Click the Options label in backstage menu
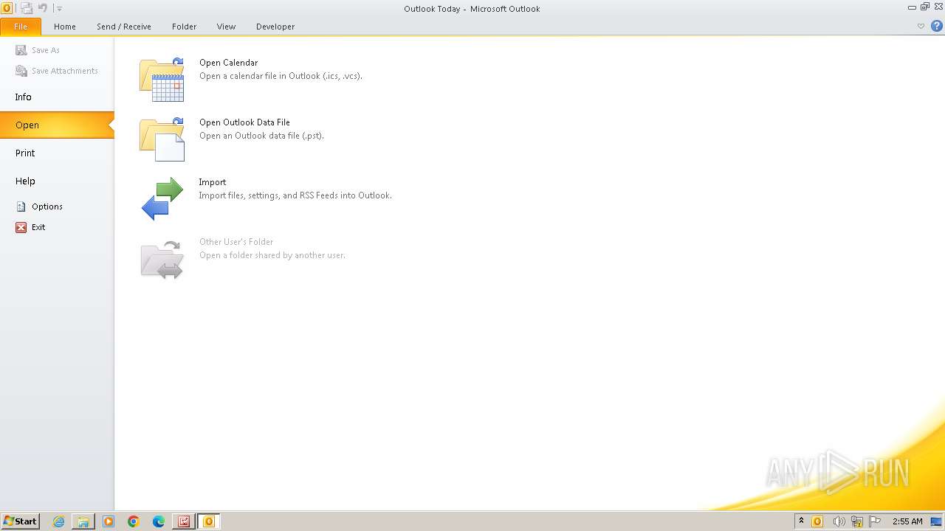 pyautogui.click(x=47, y=206)
